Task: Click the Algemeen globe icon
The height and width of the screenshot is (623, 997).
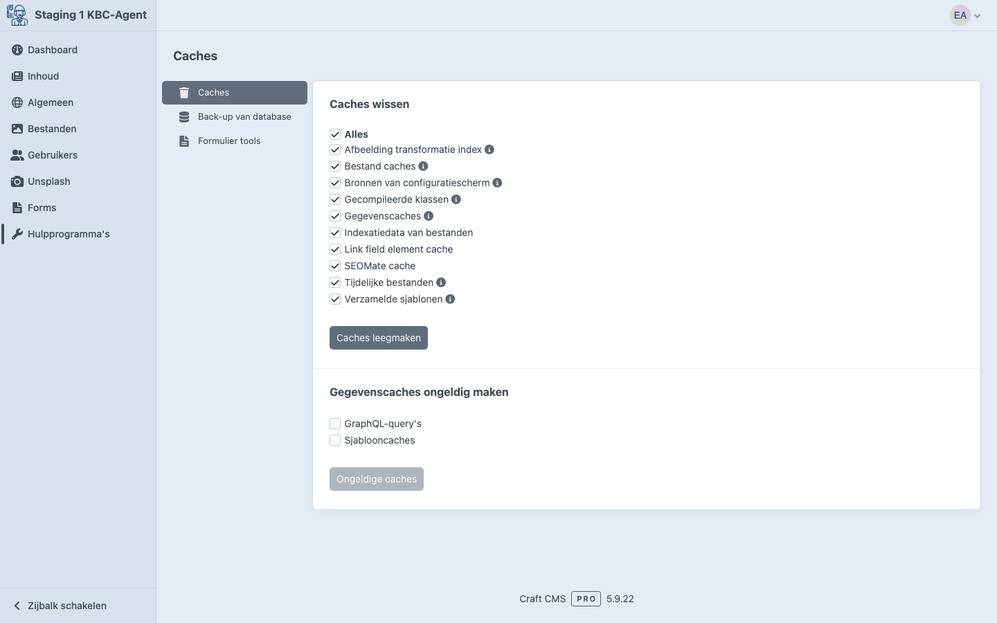Action: tap(17, 102)
